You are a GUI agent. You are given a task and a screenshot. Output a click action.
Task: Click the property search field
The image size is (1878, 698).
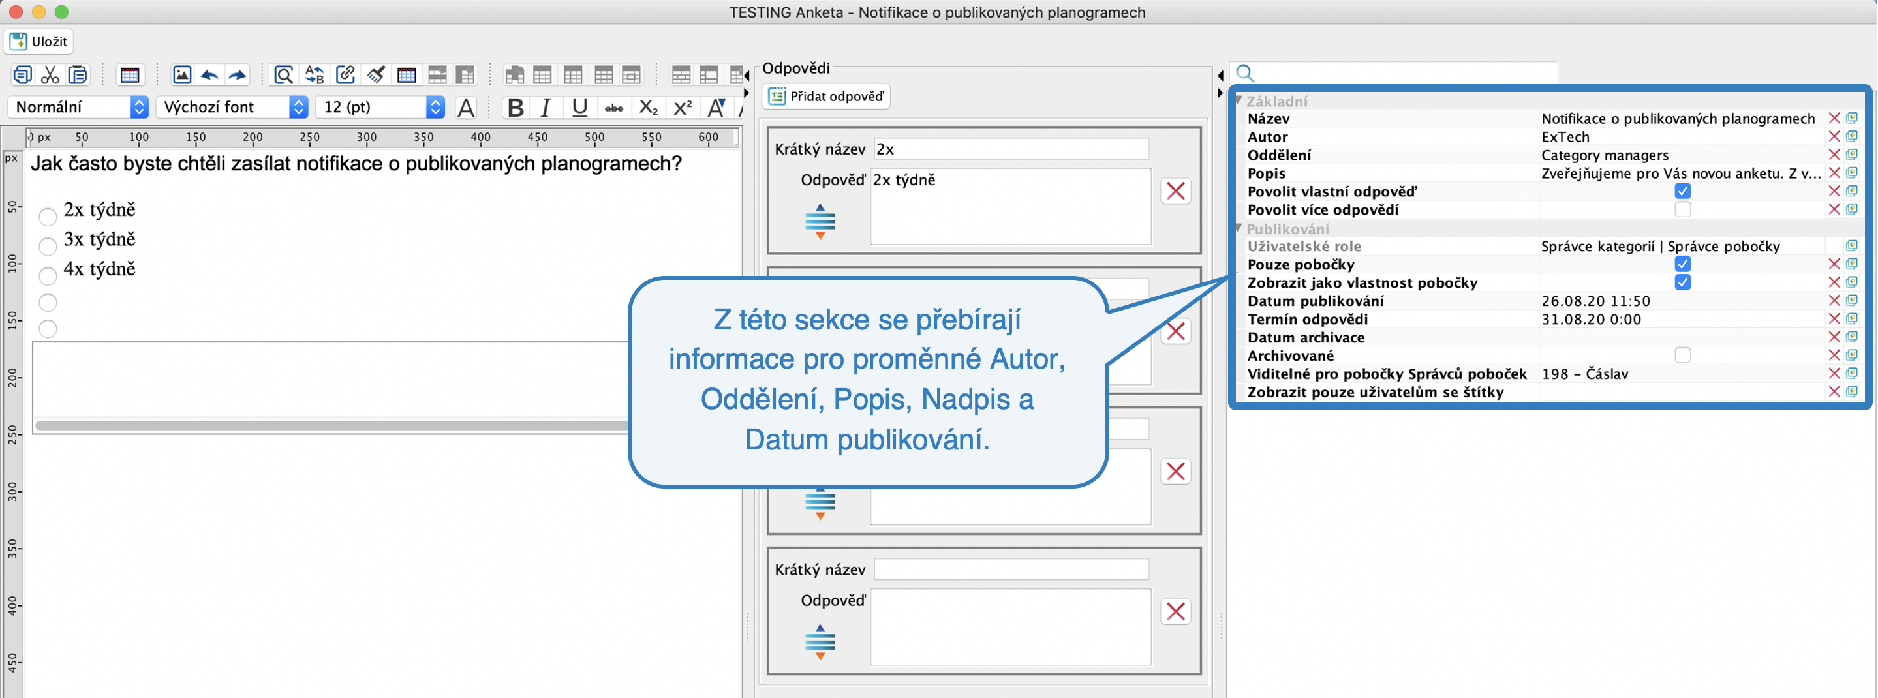(1394, 73)
